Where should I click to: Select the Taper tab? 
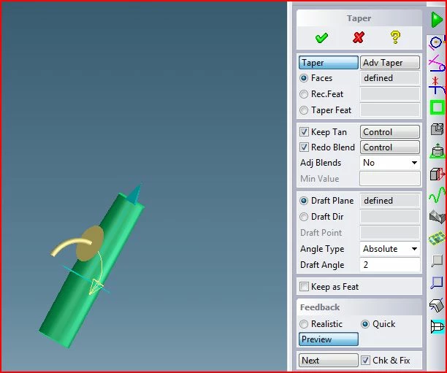(x=329, y=63)
